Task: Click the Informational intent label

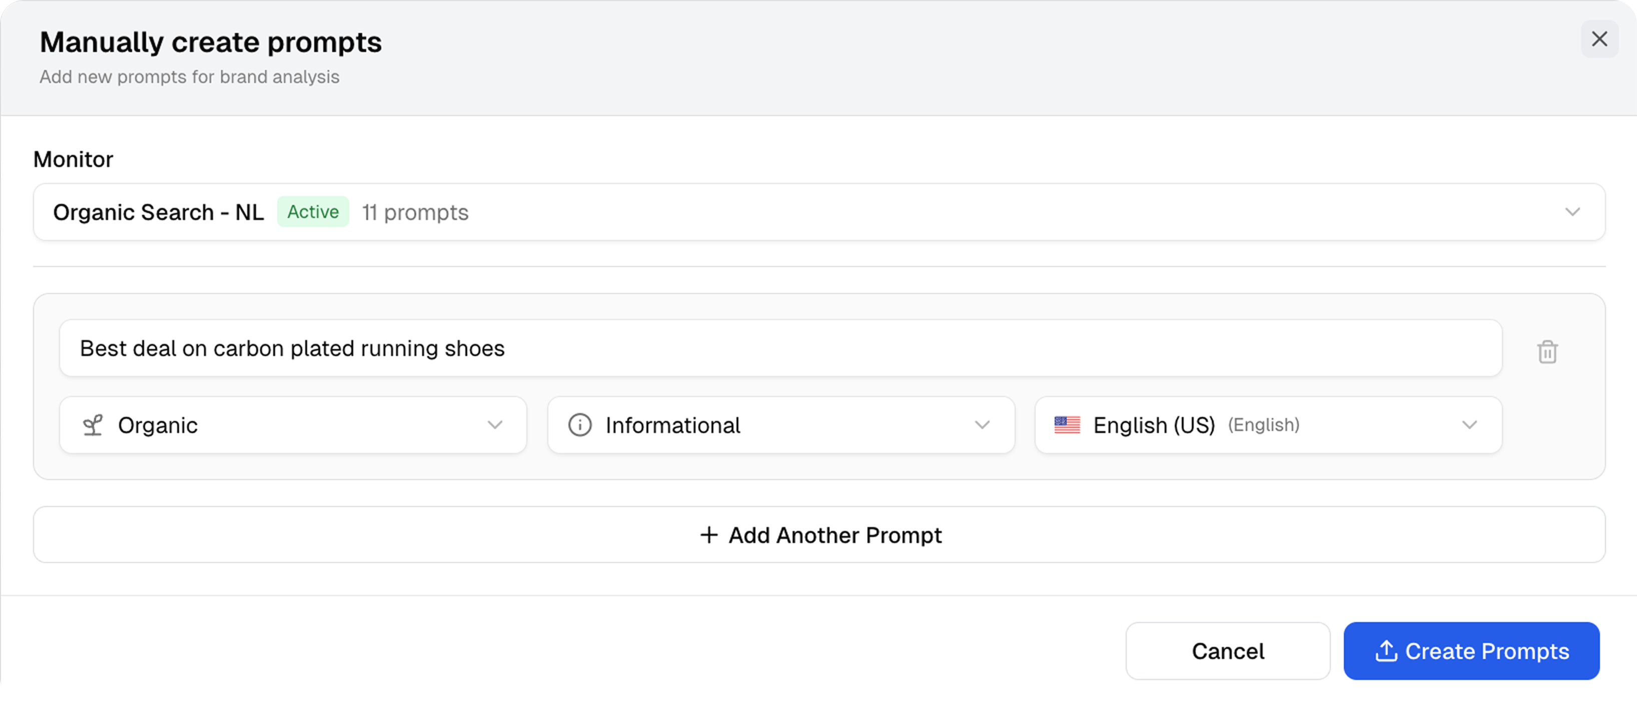Action: tap(672, 425)
